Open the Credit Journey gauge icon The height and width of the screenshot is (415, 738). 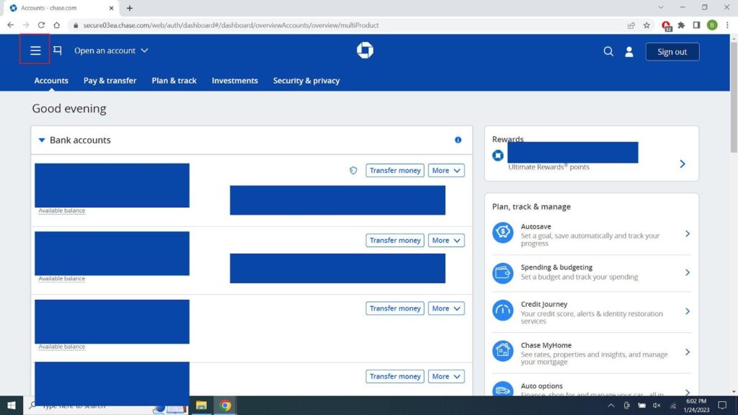pos(504,310)
